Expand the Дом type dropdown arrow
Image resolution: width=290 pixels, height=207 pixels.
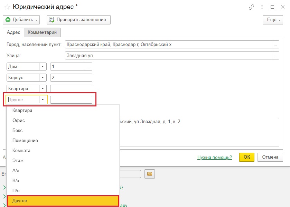pos(43,67)
